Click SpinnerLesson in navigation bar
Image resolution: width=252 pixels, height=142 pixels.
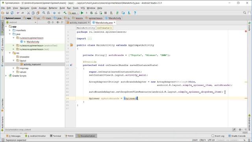[11, 18]
